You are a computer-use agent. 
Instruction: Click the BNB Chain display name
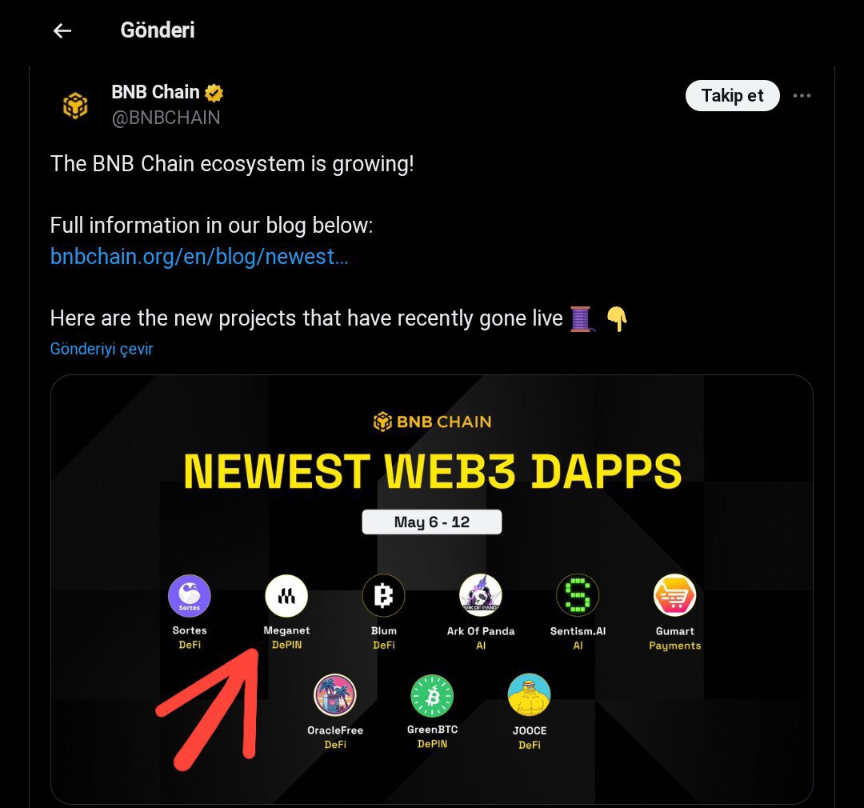(x=155, y=92)
